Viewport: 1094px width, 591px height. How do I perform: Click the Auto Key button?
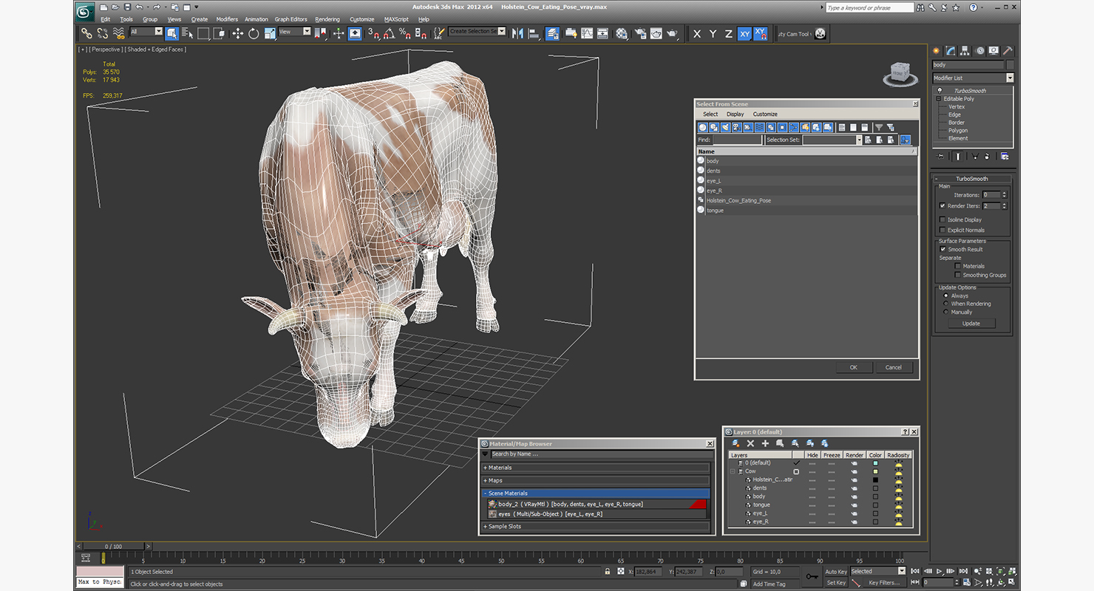835,572
